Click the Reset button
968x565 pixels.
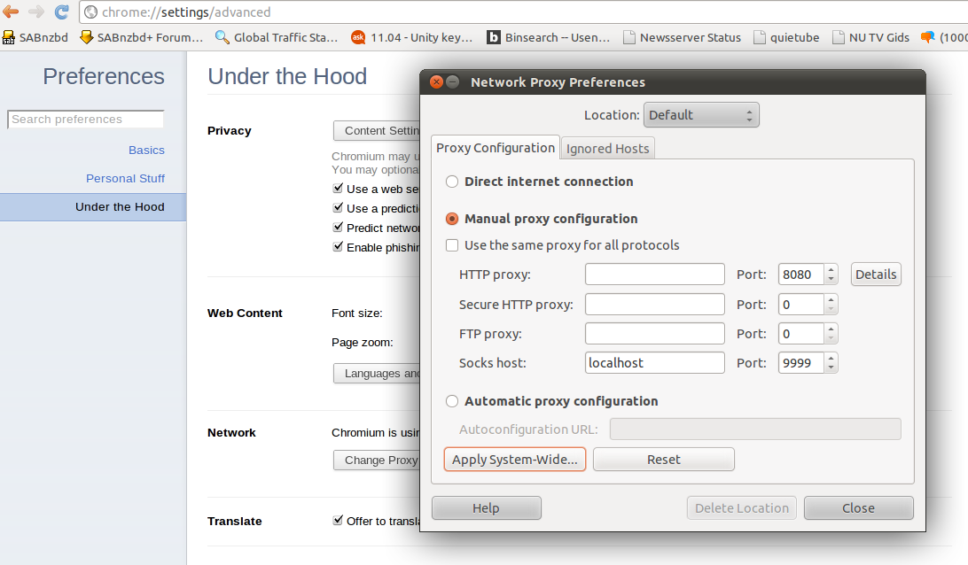click(x=664, y=460)
